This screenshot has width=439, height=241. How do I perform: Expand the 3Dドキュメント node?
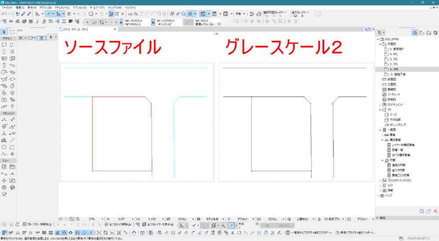(380, 105)
